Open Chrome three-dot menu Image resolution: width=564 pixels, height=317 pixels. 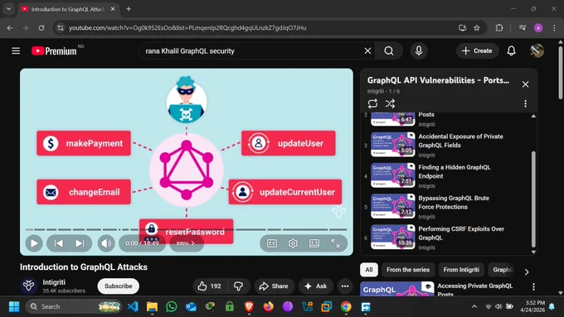point(554,27)
